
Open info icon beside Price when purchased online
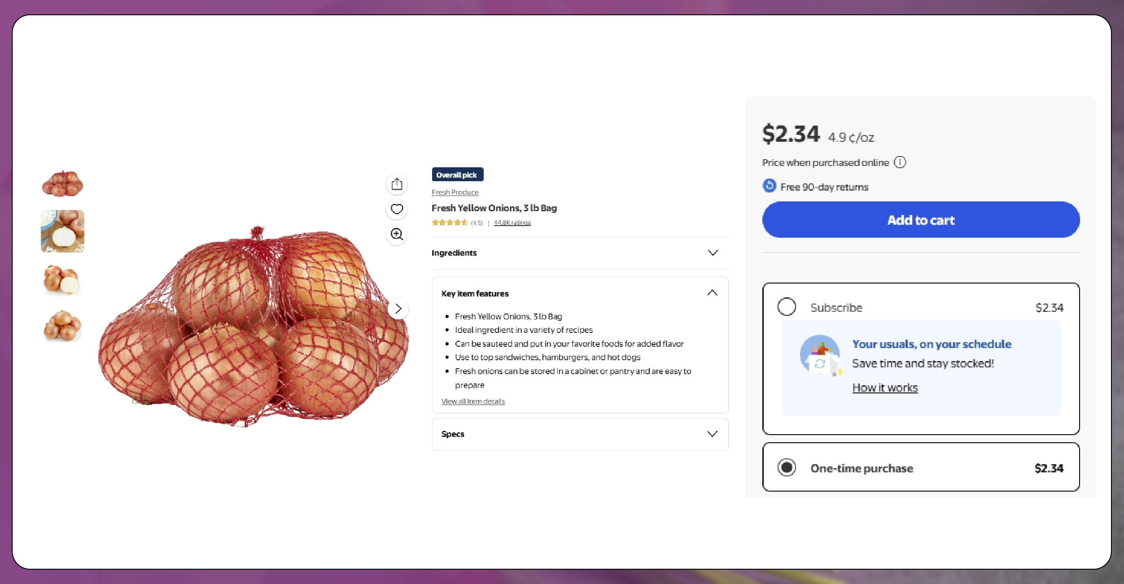coord(900,162)
